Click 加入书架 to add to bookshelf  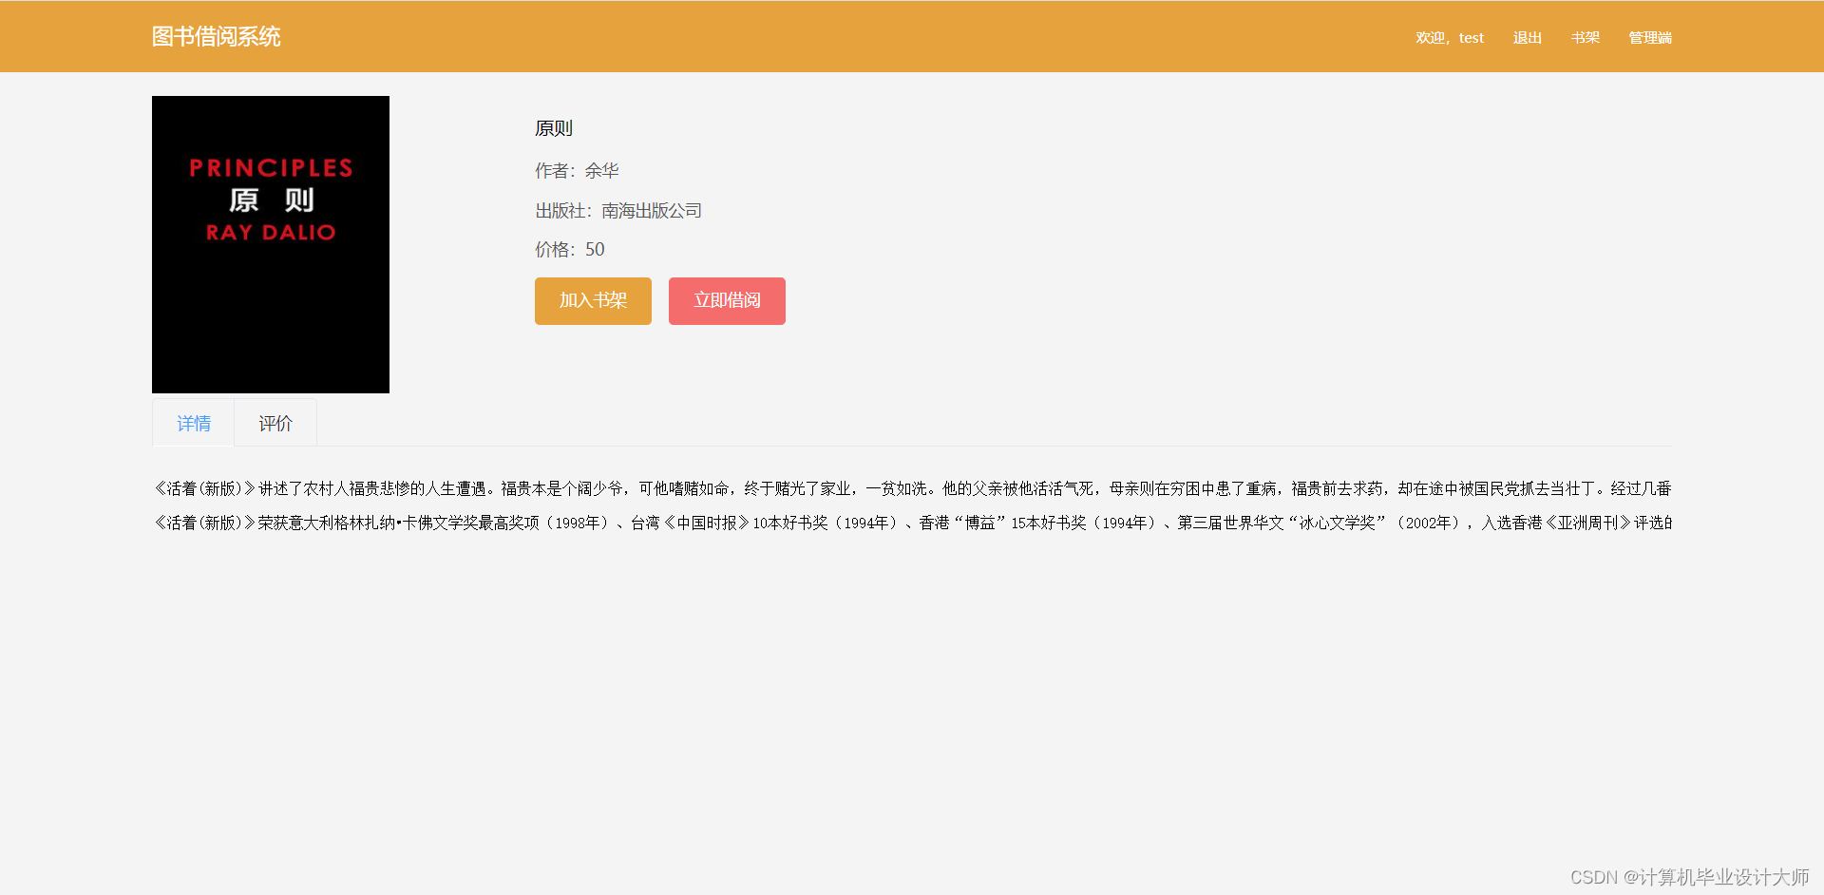click(592, 300)
